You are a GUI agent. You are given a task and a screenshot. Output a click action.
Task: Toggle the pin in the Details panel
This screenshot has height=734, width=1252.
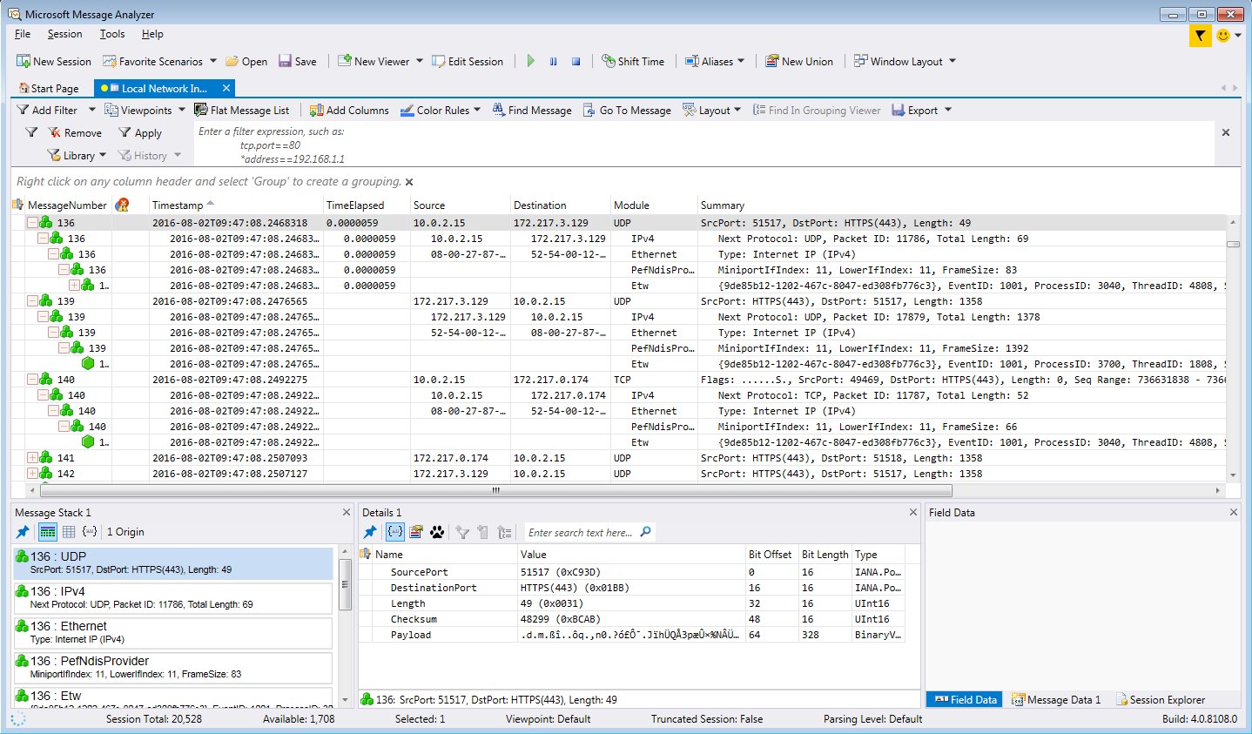point(370,532)
